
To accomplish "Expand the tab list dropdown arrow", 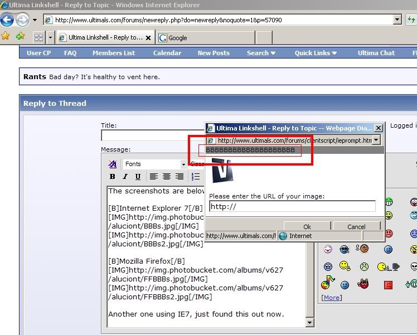I will click(x=50, y=37).
